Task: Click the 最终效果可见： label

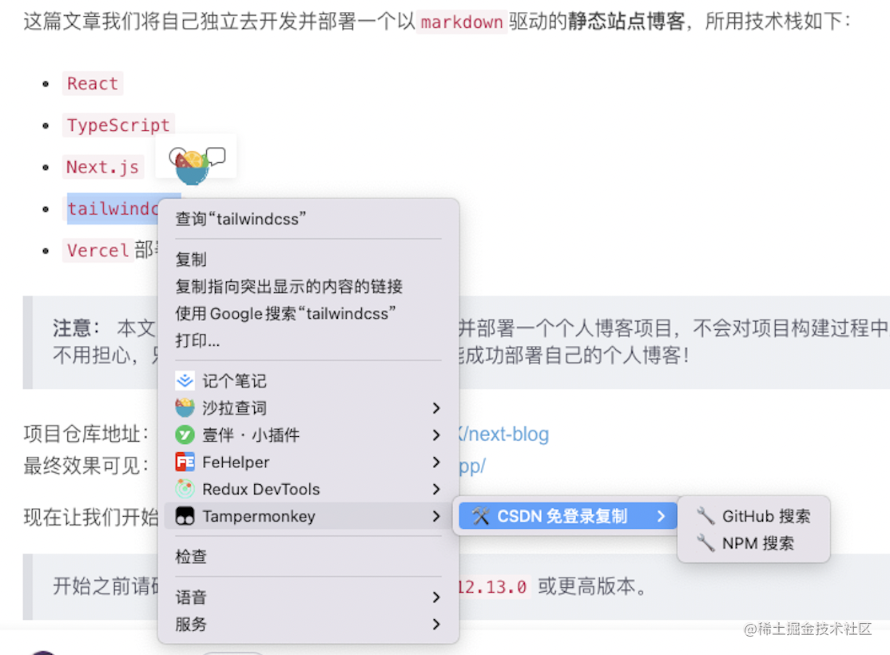Action: [x=87, y=466]
